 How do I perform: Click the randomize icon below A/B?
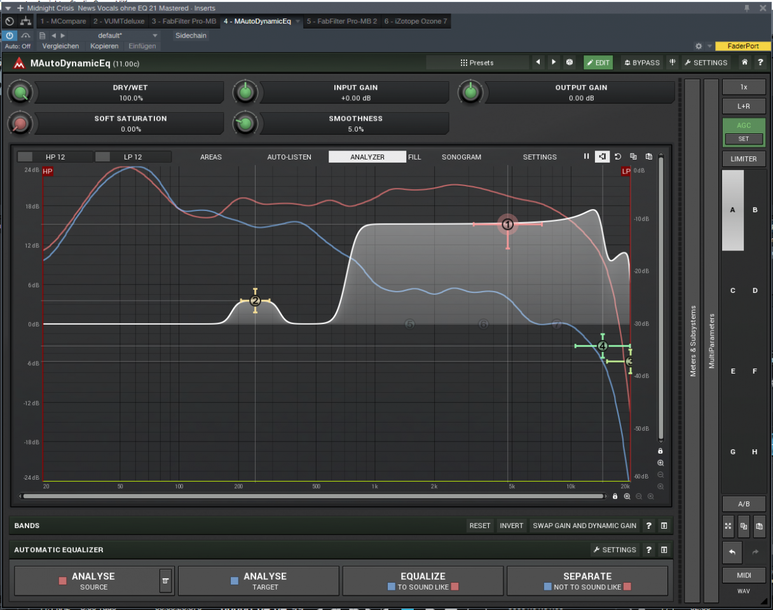coord(729,526)
